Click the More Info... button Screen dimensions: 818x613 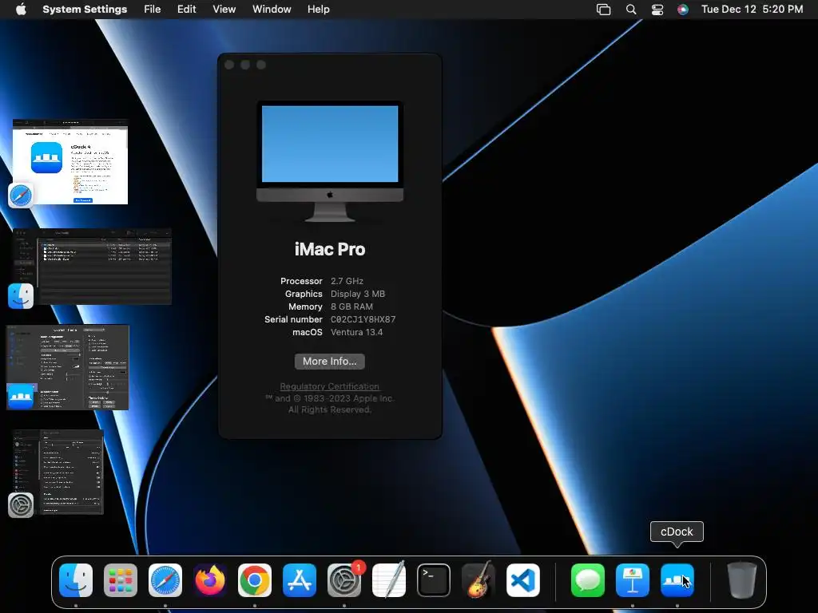point(330,362)
